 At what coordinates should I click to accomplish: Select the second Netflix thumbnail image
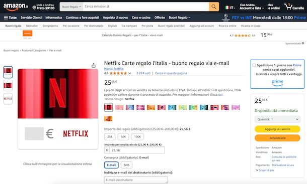pos(8,85)
